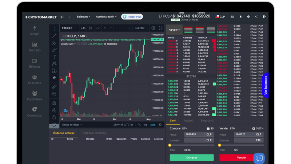Click the green Comprar button

192,157
